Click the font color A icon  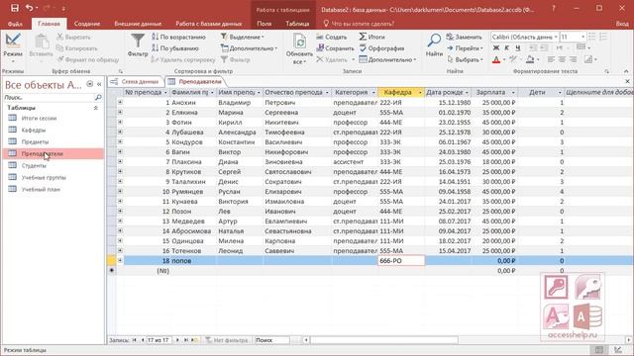pyautogui.click(x=496, y=59)
